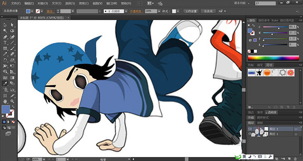Click 首选项 button
Viewport: 303px width, 161px height.
208,11
